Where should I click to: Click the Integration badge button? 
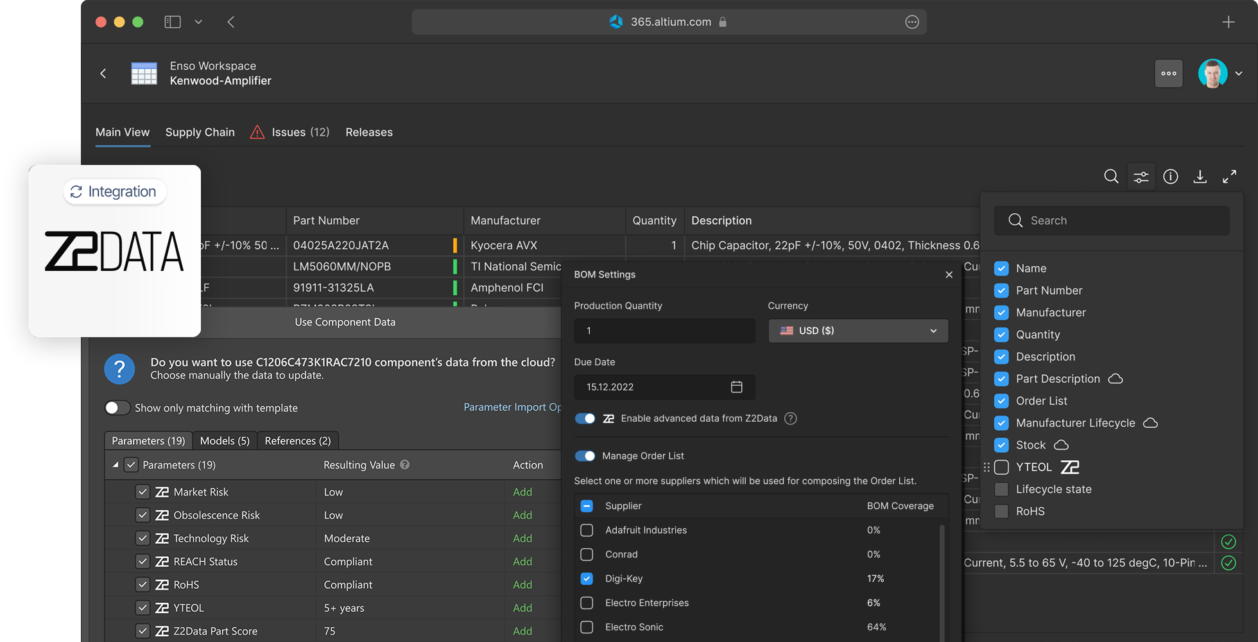coord(115,192)
